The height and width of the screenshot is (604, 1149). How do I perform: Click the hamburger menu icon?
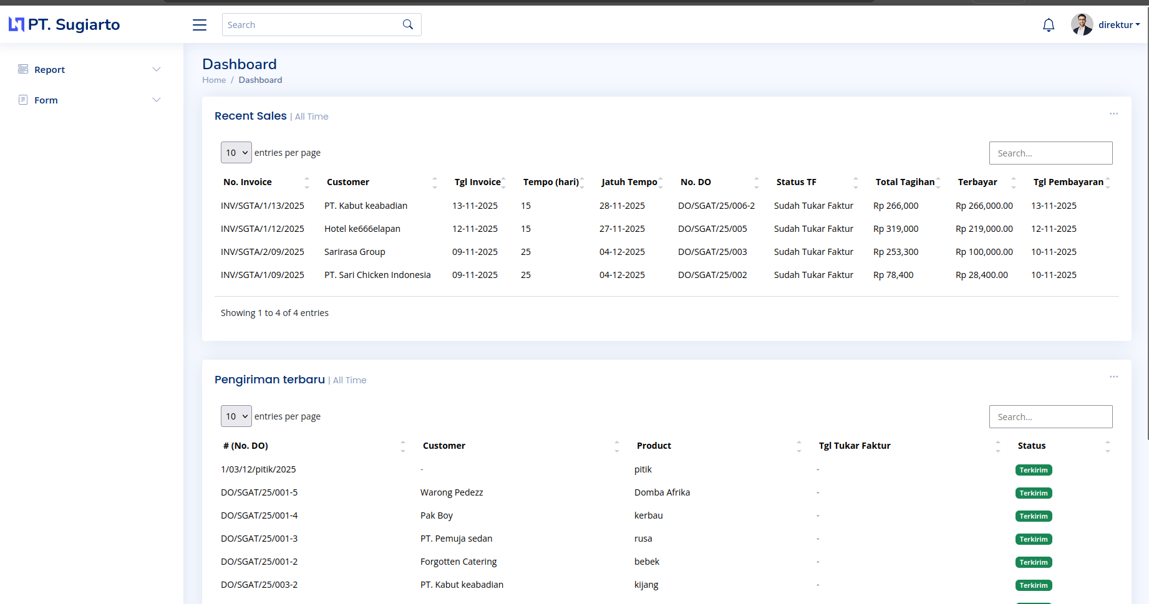[x=199, y=24]
